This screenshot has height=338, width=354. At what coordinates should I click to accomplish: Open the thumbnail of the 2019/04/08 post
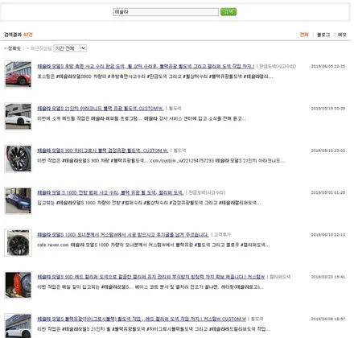[18, 326]
